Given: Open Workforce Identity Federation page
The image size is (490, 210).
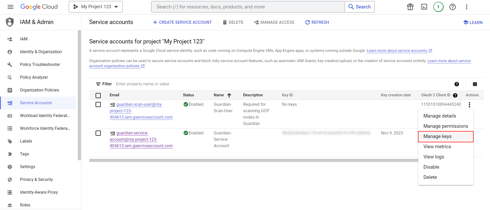Looking at the screenshot, I should [38, 129].
